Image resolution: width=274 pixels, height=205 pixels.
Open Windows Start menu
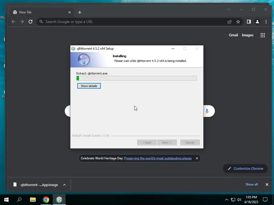6,200
